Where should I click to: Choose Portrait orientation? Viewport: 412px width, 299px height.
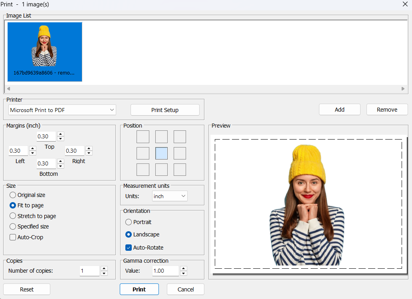[x=129, y=222]
